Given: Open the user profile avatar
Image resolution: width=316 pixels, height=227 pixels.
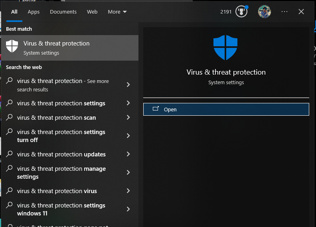Looking at the screenshot, I should pos(264,12).
